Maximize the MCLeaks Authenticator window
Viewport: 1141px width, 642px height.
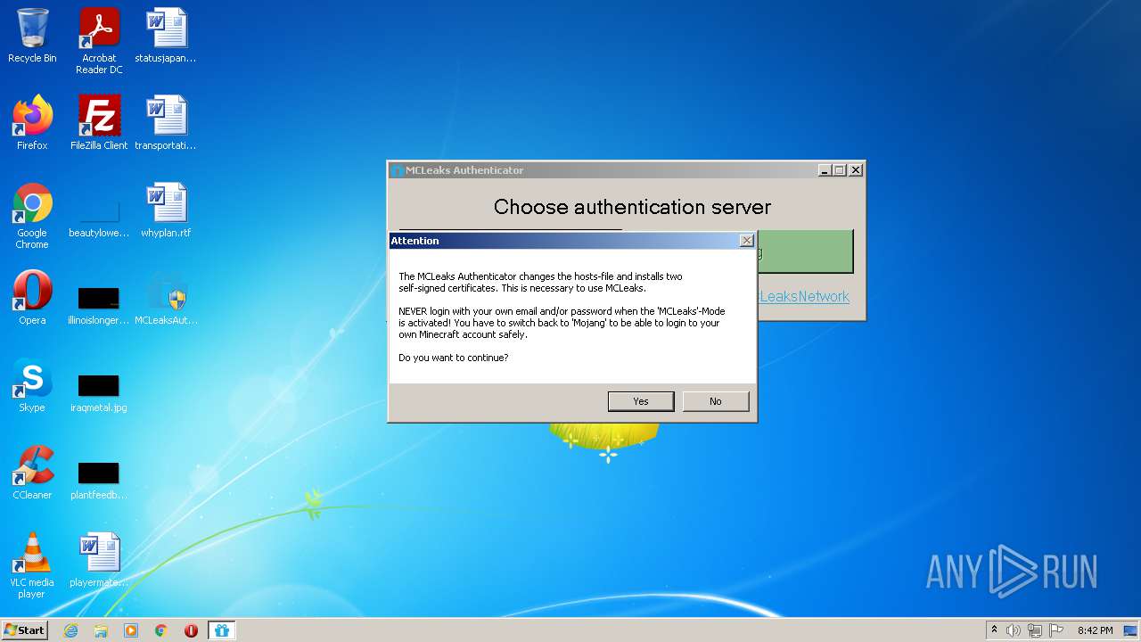[x=840, y=170]
